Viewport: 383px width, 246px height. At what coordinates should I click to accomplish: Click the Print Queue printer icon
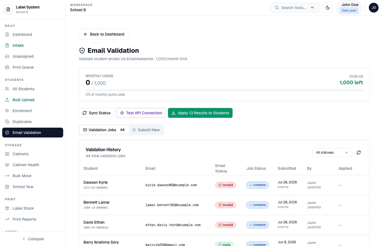click(x=7, y=67)
